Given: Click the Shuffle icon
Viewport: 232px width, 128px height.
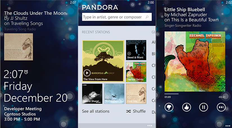Looking at the screenshot, I should tap(129, 111).
